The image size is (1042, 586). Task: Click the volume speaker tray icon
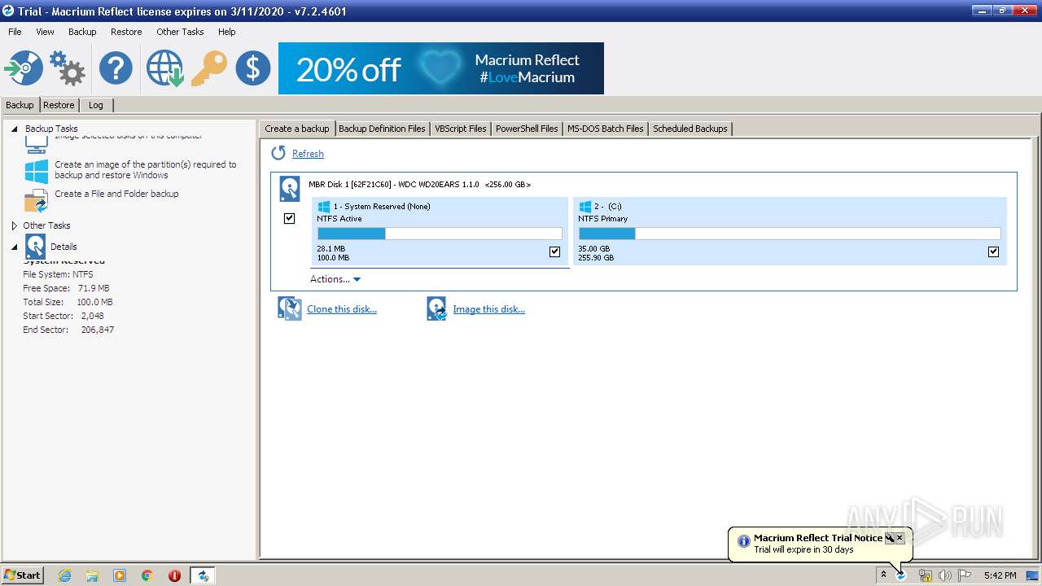tap(944, 575)
